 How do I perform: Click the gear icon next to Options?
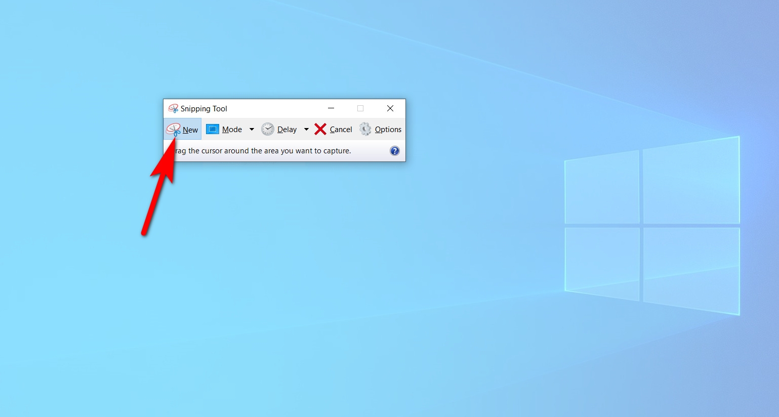(x=365, y=129)
